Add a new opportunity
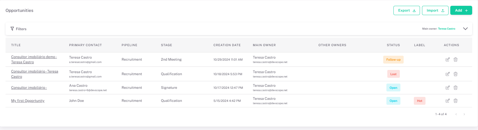 [461, 10]
